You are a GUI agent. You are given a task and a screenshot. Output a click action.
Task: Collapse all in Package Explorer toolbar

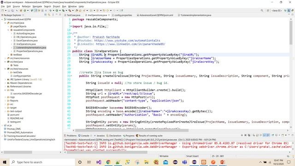46,15
